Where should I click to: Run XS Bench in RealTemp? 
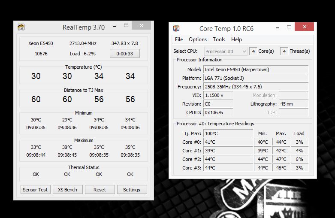click(68, 190)
